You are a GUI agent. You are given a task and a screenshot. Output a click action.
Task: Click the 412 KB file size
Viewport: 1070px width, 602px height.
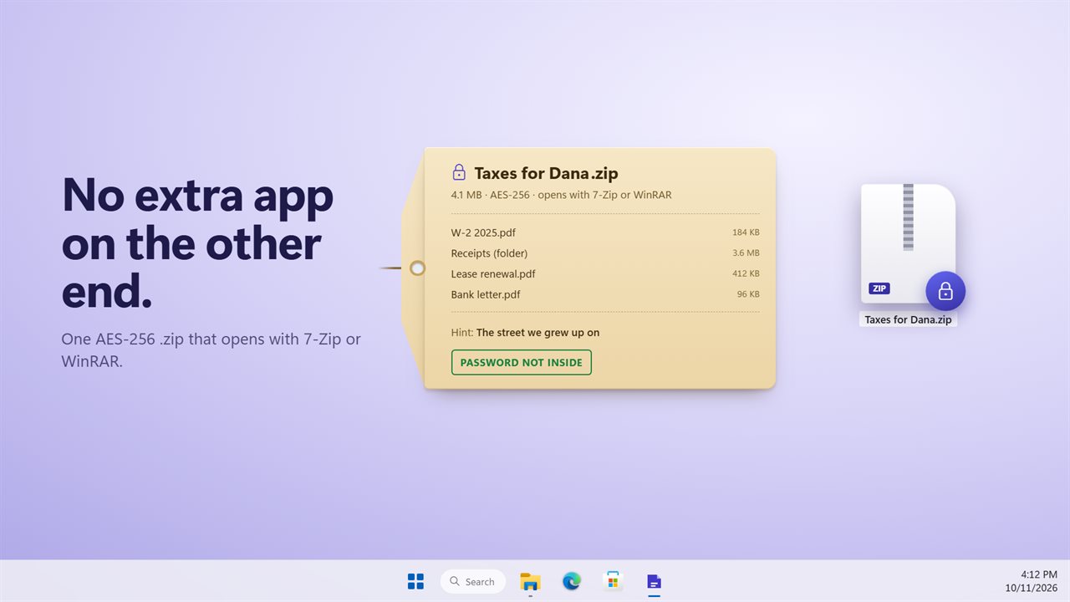click(x=746, y=273)
